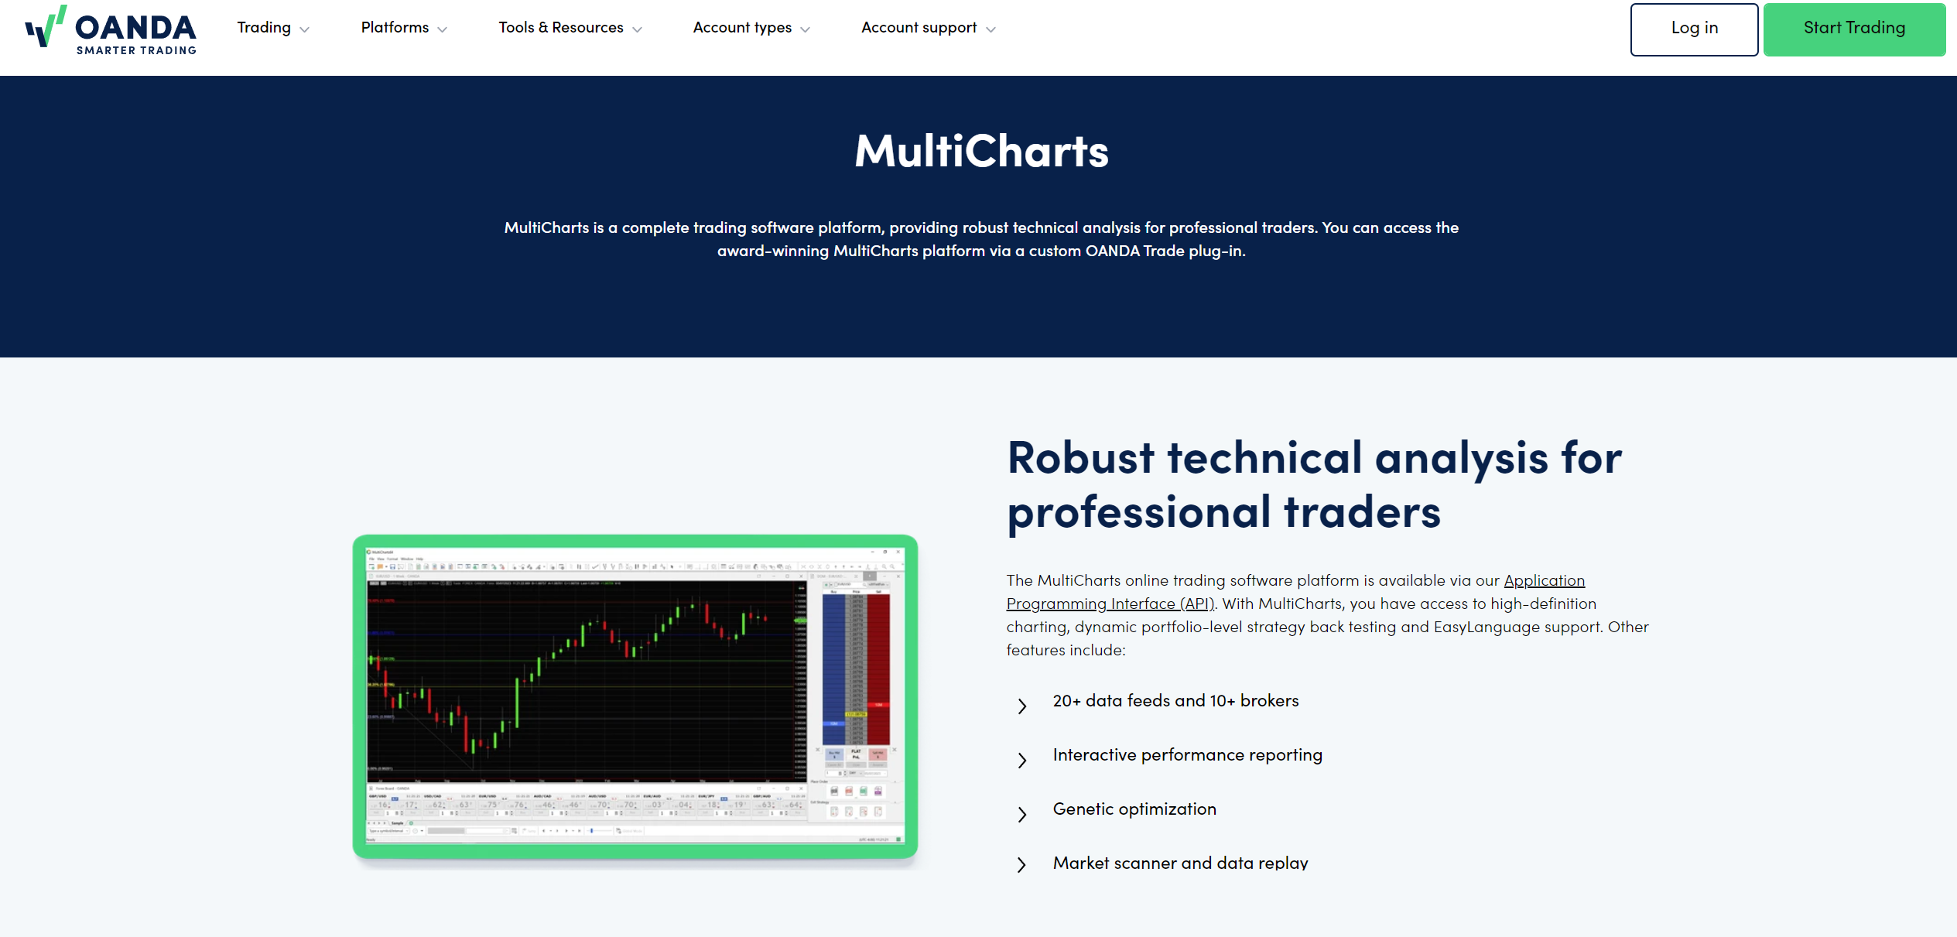
Task: Open the Trading menu
Action: (x=264, y=28)
